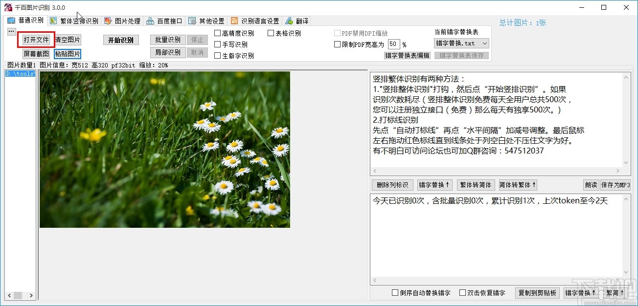Take a screenshot with 屏幕截图 button
Image resolution: width=638 pixels, height=306 pixels.
coord(36,54)
